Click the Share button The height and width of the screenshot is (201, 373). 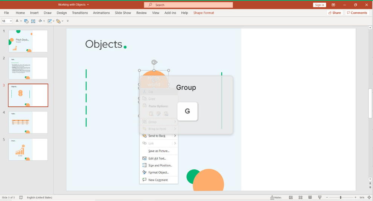coord(335,13)
